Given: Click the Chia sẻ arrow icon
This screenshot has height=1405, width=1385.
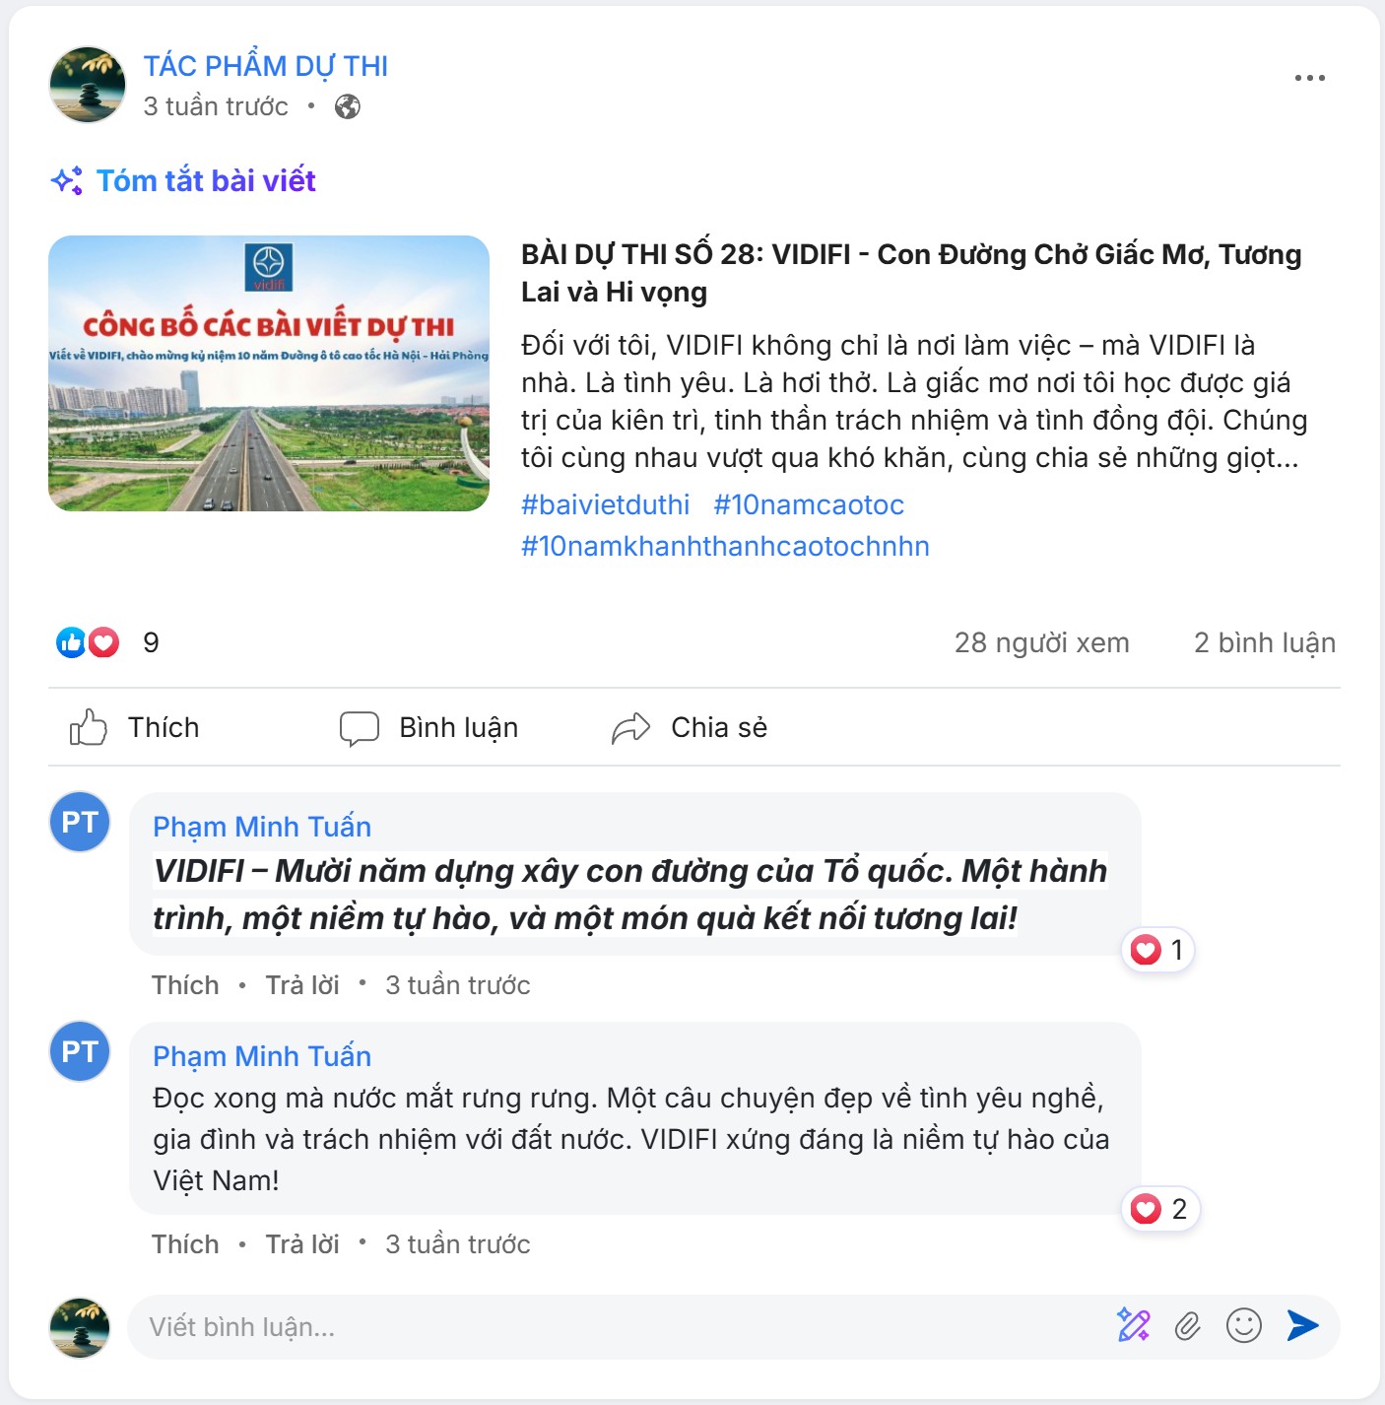Looking at the screenshot, I should tap(630, 728).
